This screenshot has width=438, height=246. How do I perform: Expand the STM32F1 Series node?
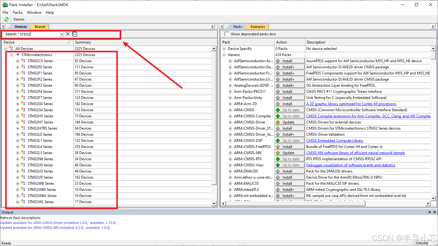(18, 73)
